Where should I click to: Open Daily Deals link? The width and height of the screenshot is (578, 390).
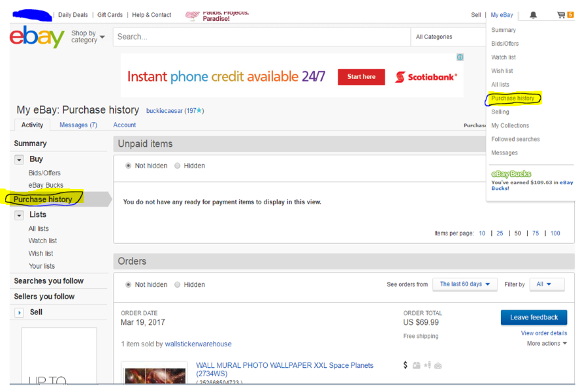click(73, 15)
